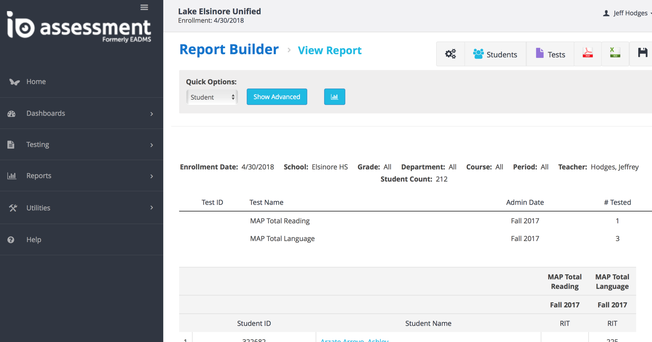Click the Student Name column header
Viewport: 652px width, 342px height.
pos(428,323)
